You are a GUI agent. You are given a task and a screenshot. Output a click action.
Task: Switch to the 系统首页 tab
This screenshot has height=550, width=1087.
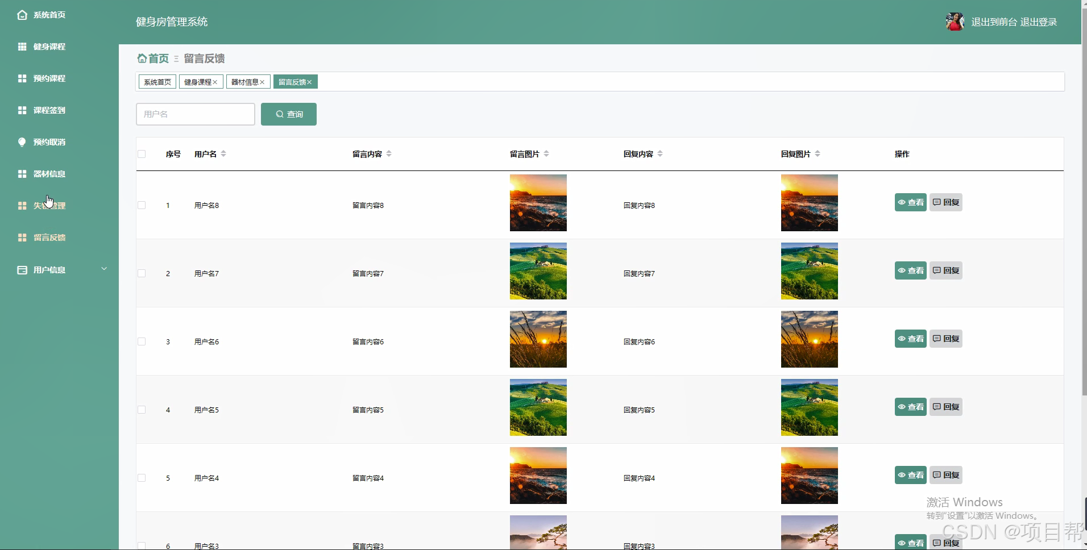coord(157,82)
